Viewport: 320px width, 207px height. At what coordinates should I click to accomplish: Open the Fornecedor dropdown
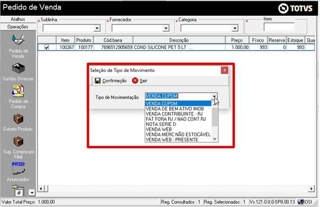(166, 28)
